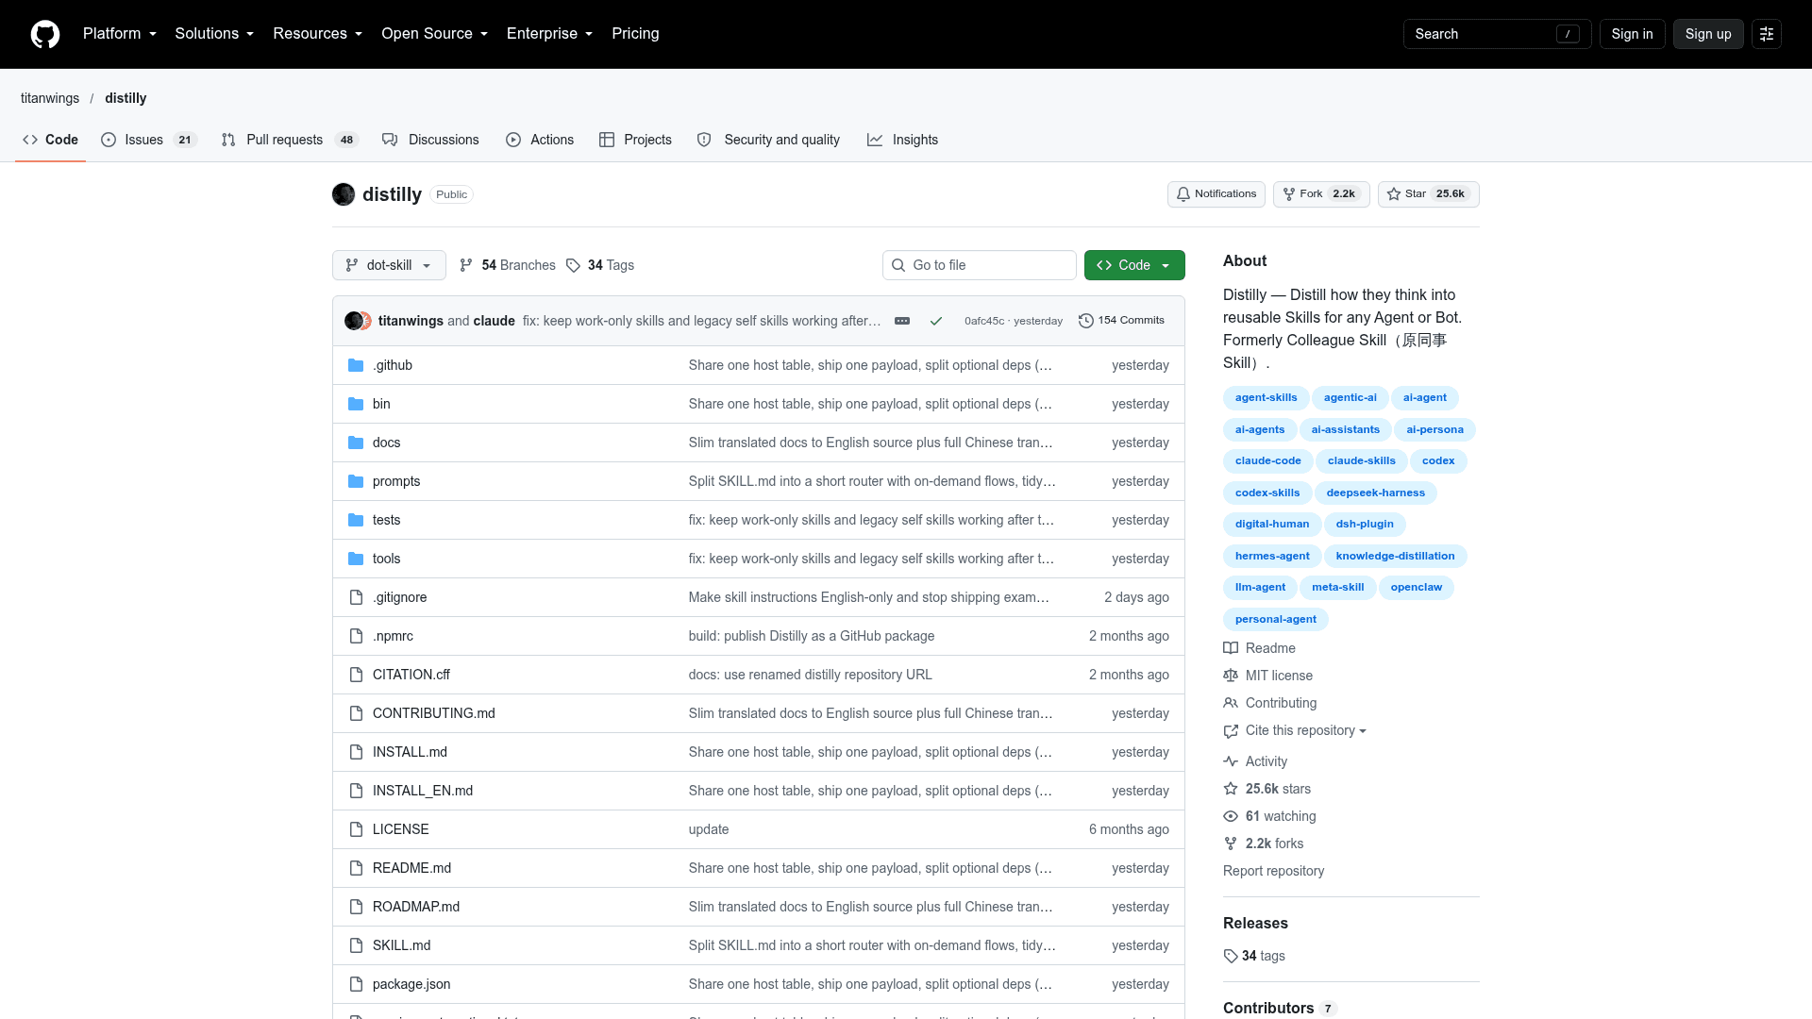Image resolution: width=1812 pixels, height=1019 pixels.
Task: Star the distilly repository
Action: tap(1428, 194)
